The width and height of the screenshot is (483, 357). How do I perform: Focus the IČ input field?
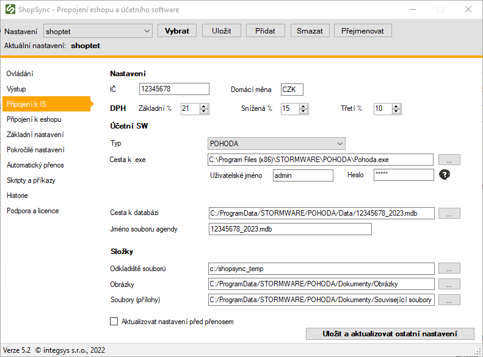tap(174, 89)
